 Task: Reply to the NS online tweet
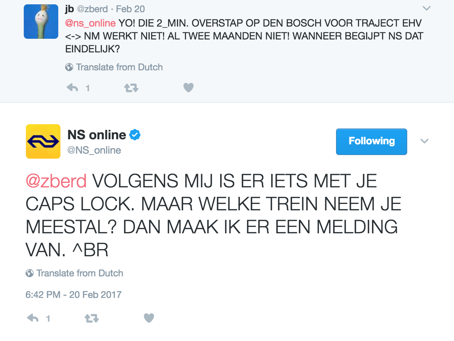[33, 318]
